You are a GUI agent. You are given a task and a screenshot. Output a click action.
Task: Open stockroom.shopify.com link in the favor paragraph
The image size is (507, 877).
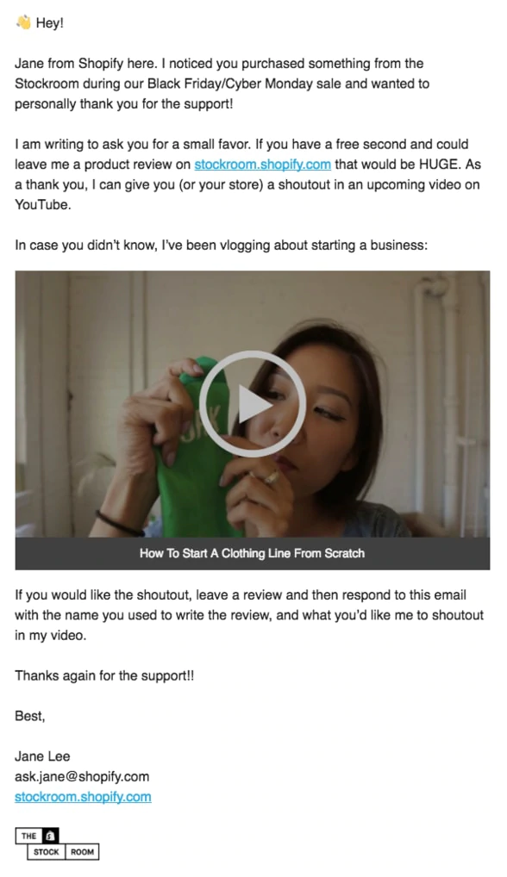point(262,165)
